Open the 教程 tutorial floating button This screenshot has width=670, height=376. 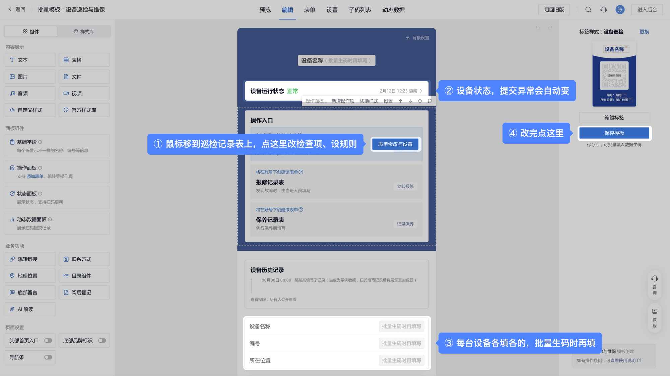[x=654, y=318]
